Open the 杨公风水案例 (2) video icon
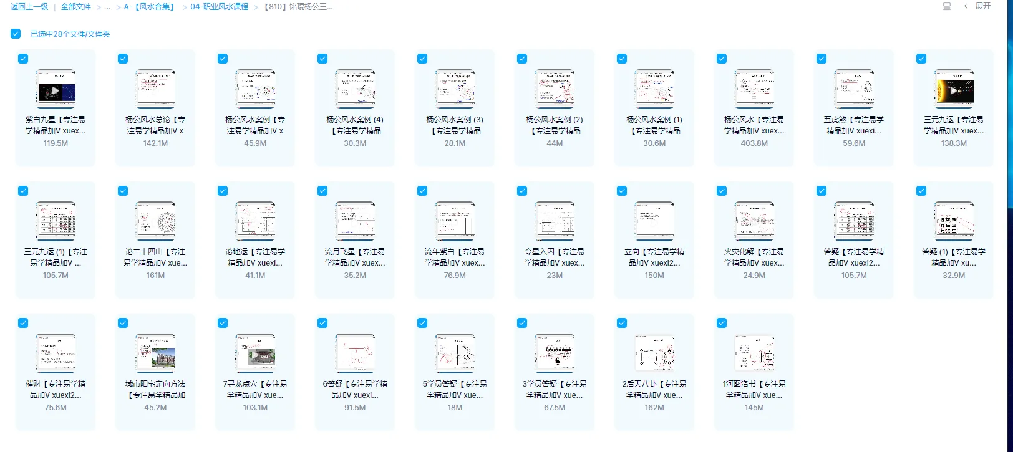 (x=555, y=90)
